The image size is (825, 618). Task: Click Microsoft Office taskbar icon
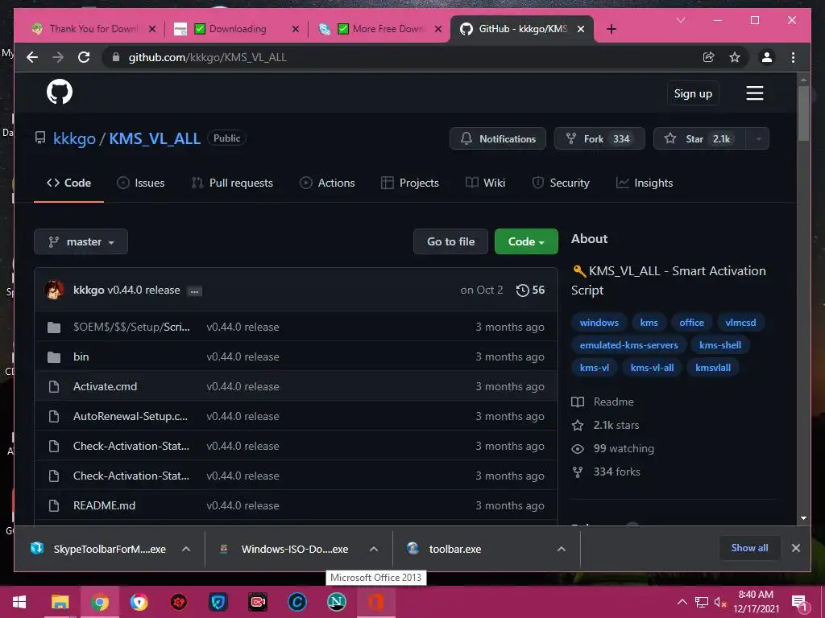(x=375, y=602)
